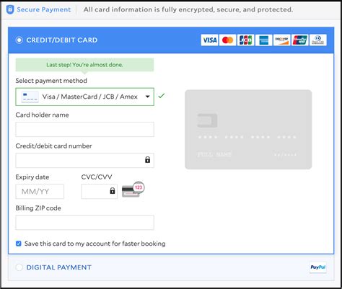Click the green validation checkmark

point(162,96)
